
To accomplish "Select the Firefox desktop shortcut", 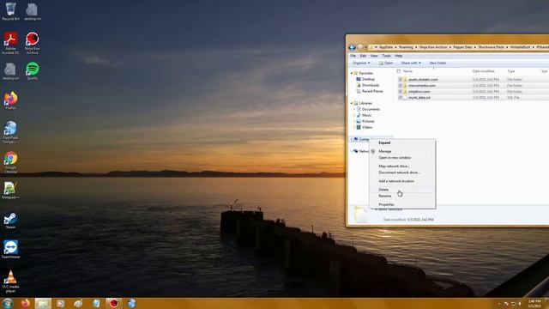I will (10, 100).
